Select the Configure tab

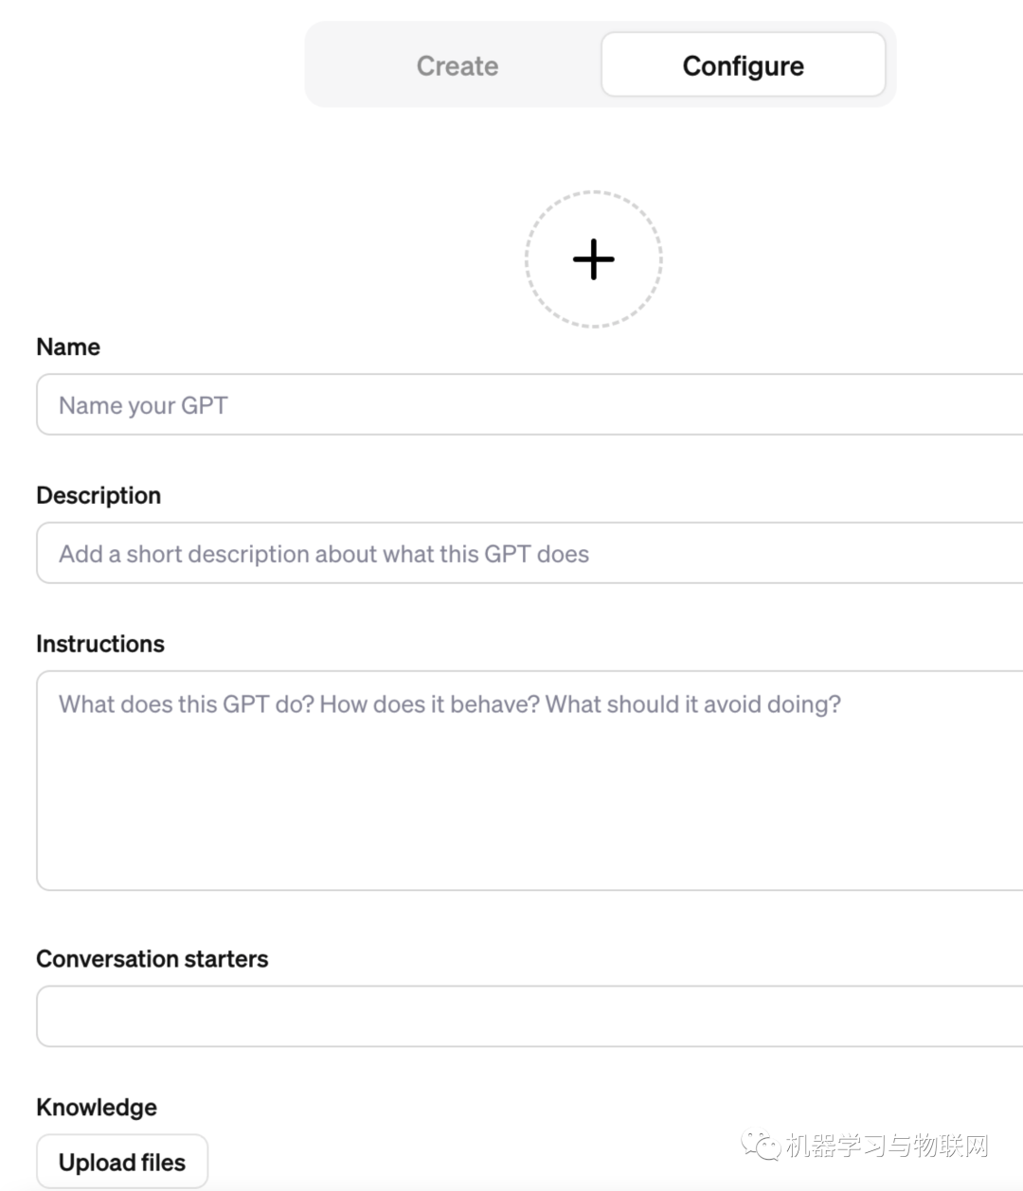pos(743,66)
